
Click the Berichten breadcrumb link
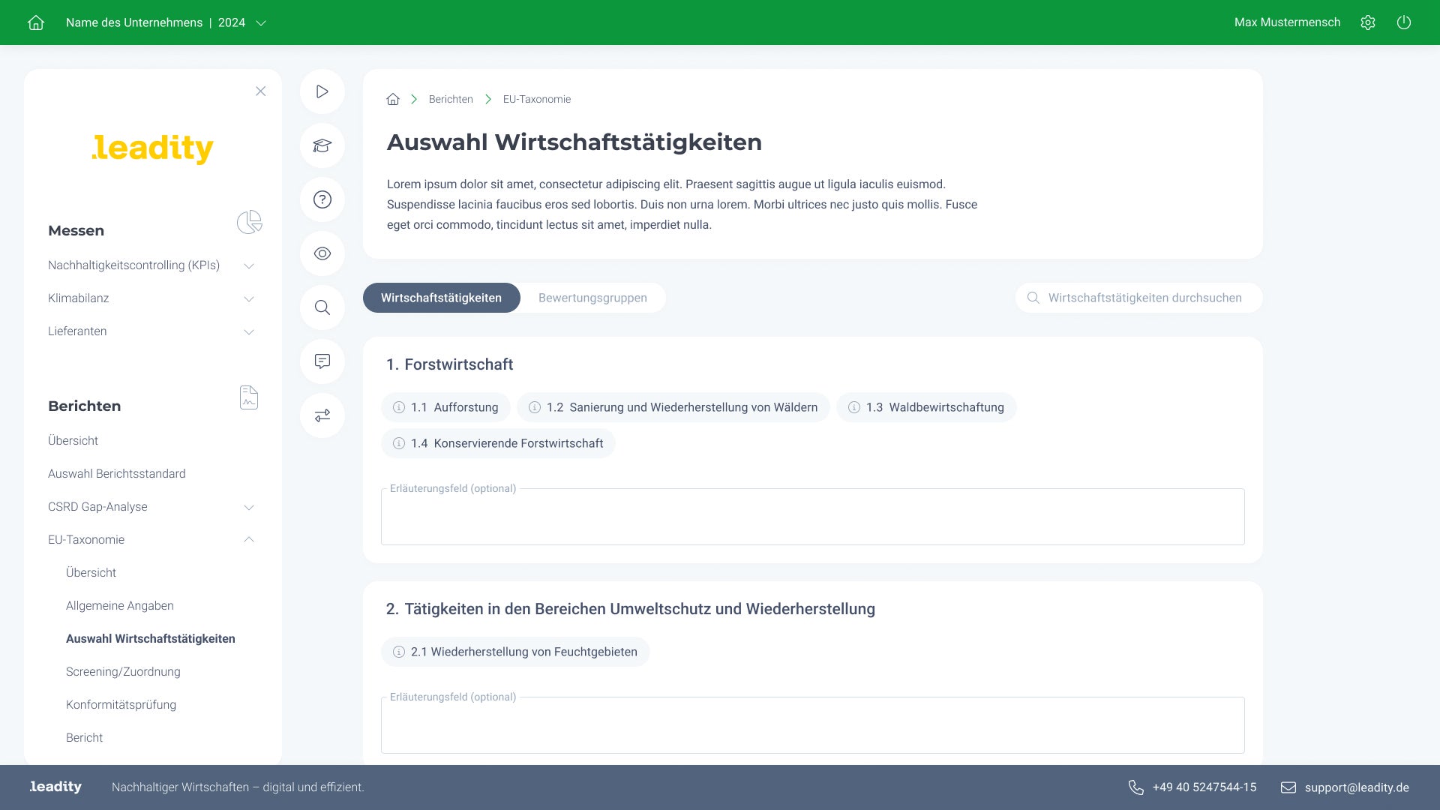(451, 99)
